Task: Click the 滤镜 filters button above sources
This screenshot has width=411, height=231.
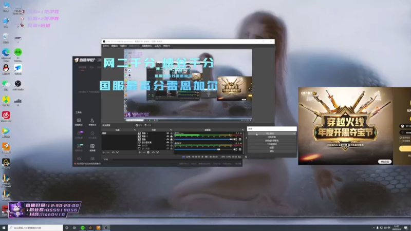Action: click(x=147, y=125)
